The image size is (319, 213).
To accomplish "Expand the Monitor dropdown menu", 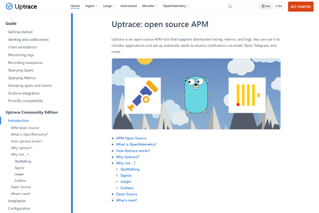I will tap(150, 6).
